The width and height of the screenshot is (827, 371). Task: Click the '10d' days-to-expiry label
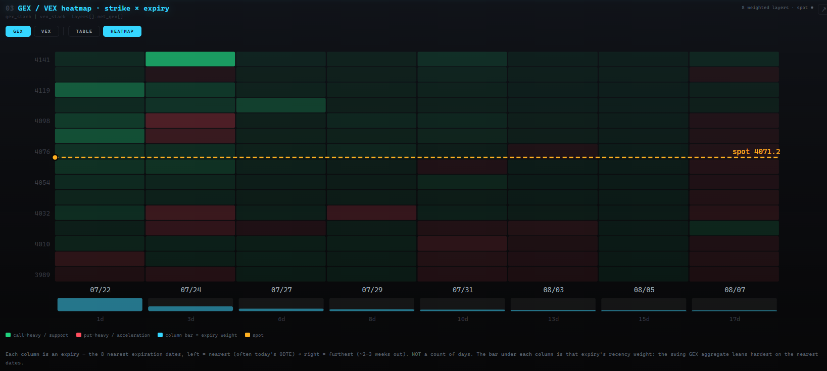[x=463, y=319]
